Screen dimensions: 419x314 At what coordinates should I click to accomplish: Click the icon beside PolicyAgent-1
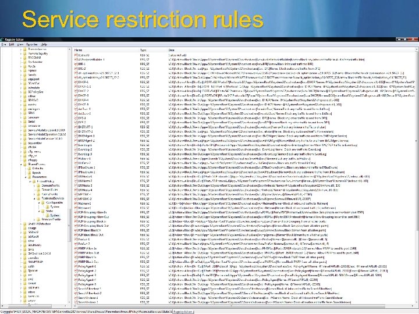[x=76, y=266]
